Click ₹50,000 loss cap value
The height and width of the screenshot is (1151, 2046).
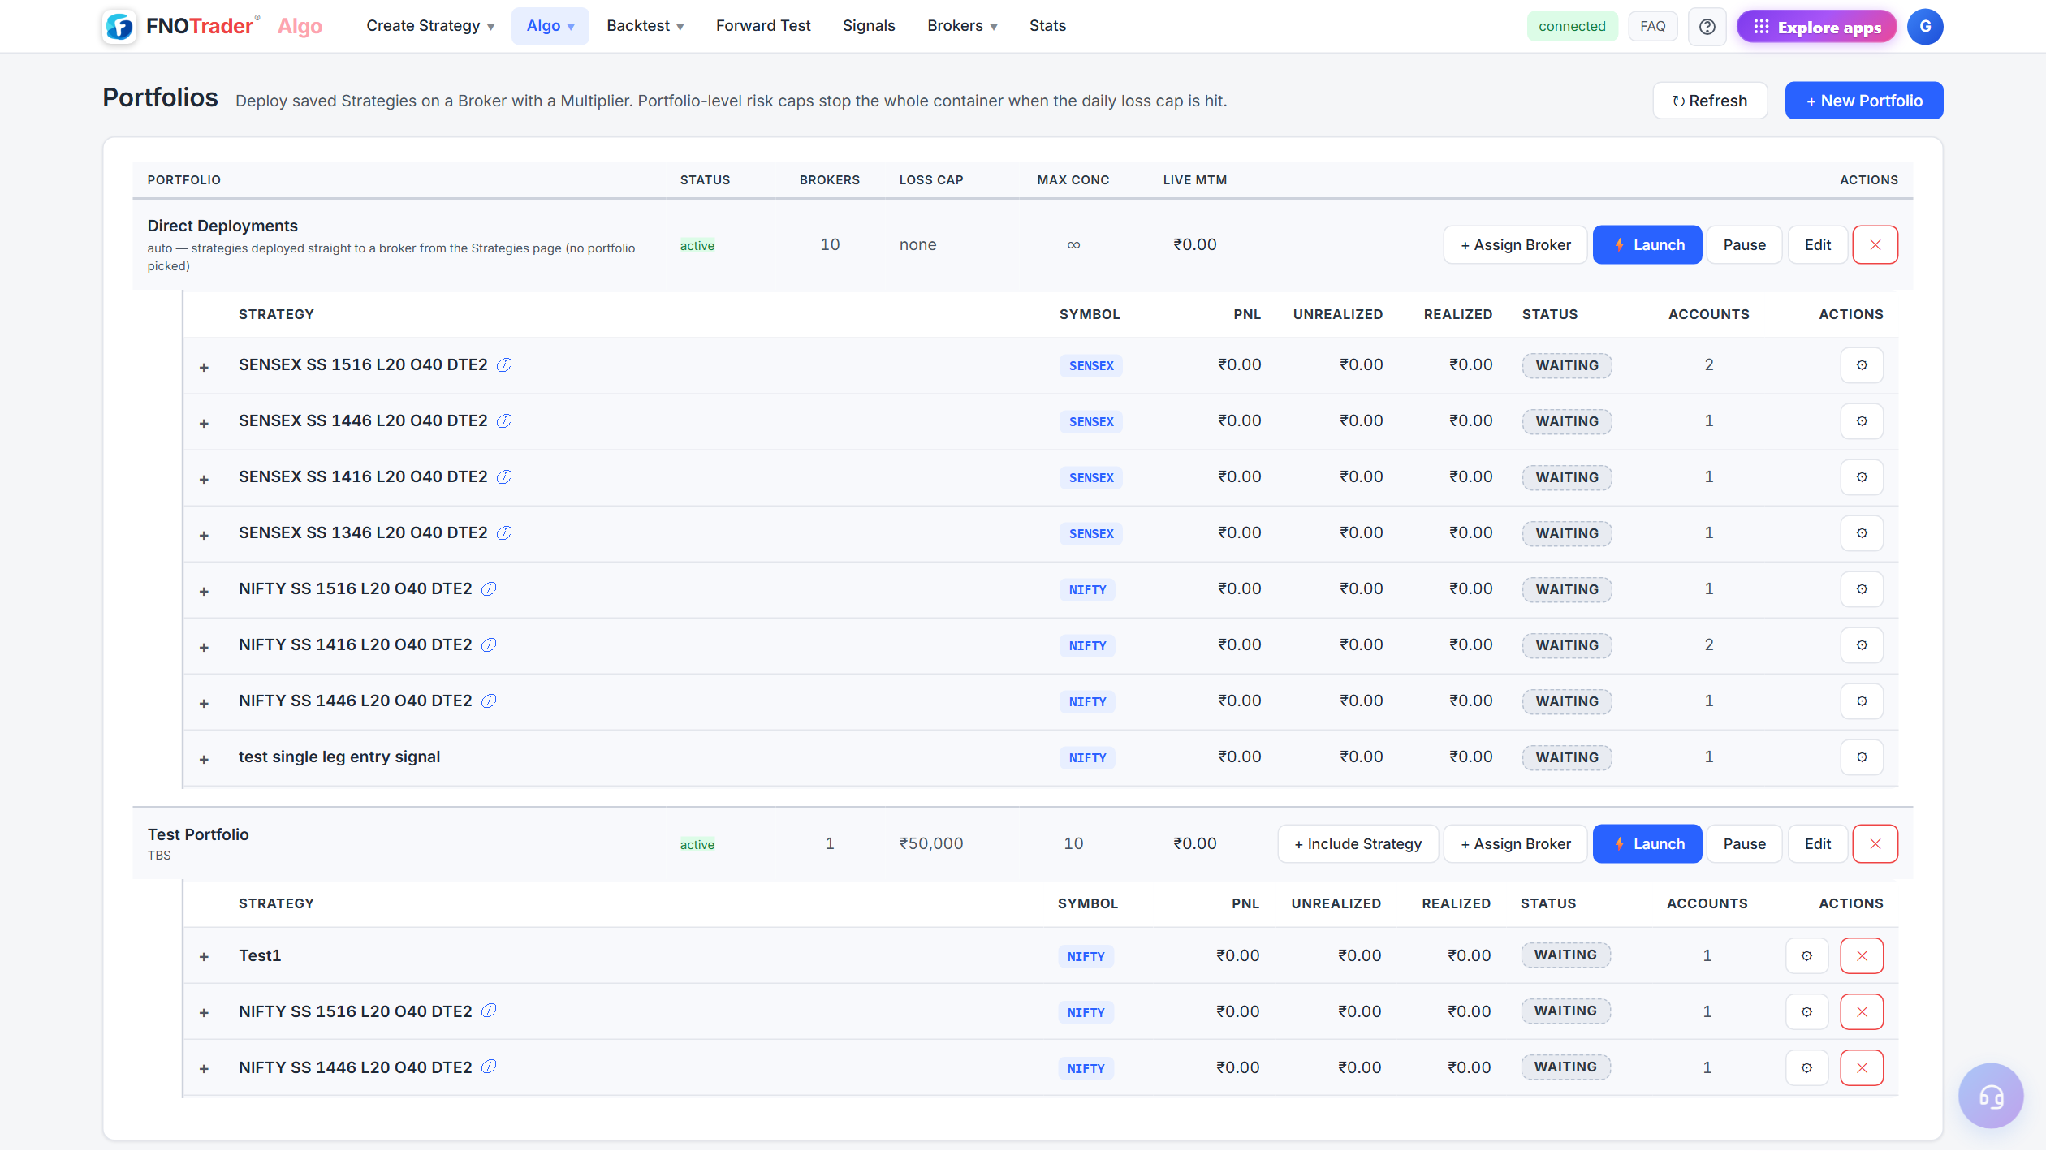point(931,844)
